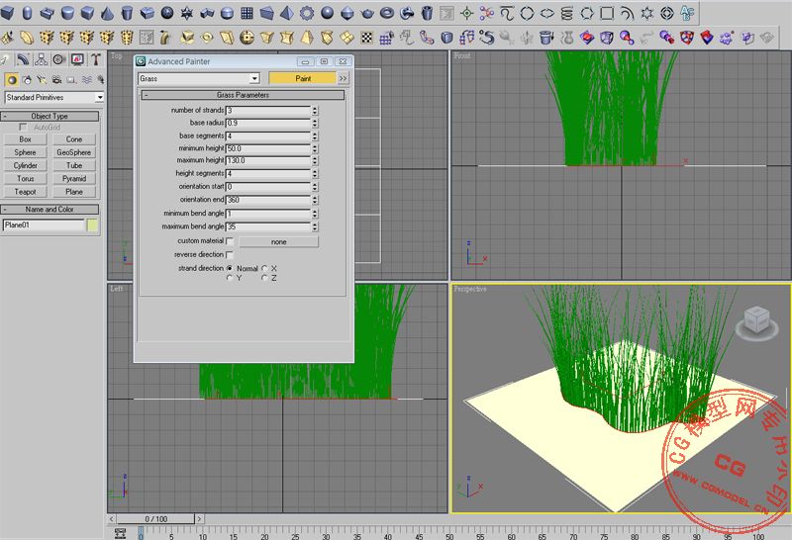
Task: Expand Advanced Painter with the >> button
Action: pos(343,78)
